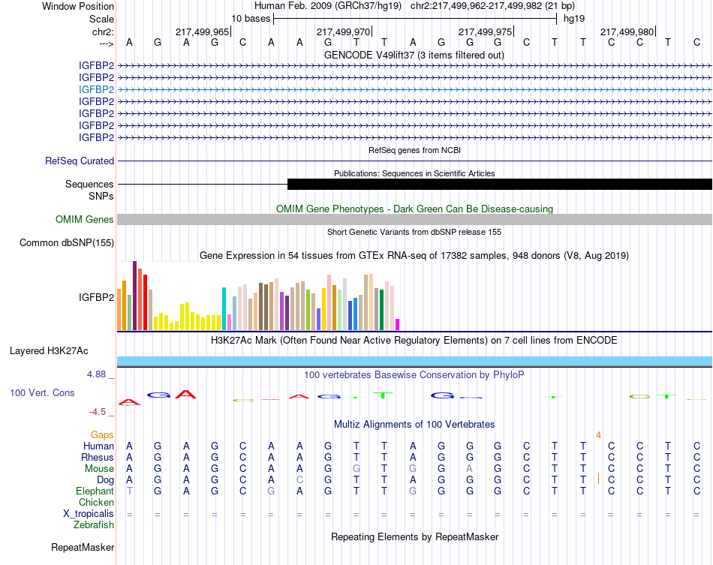Click the orange 4 in Gaps row
The image size is (713, 565).
click(x=598, y=435)
